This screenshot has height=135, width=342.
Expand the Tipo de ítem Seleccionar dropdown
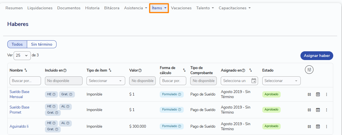(x=106, y=81)
